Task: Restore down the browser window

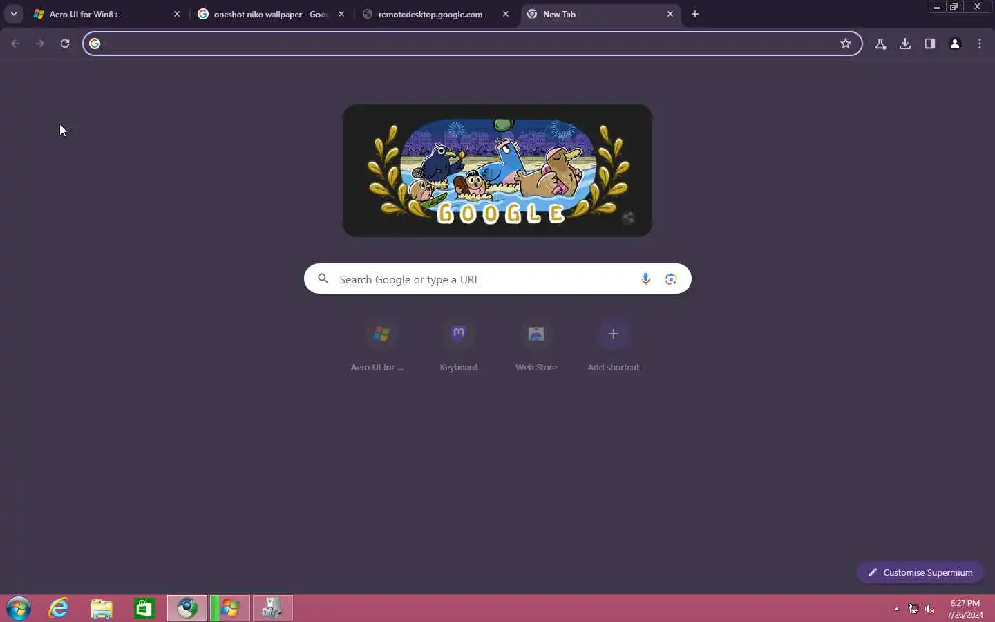Action: pyautogui.click(x=954, y=7)
